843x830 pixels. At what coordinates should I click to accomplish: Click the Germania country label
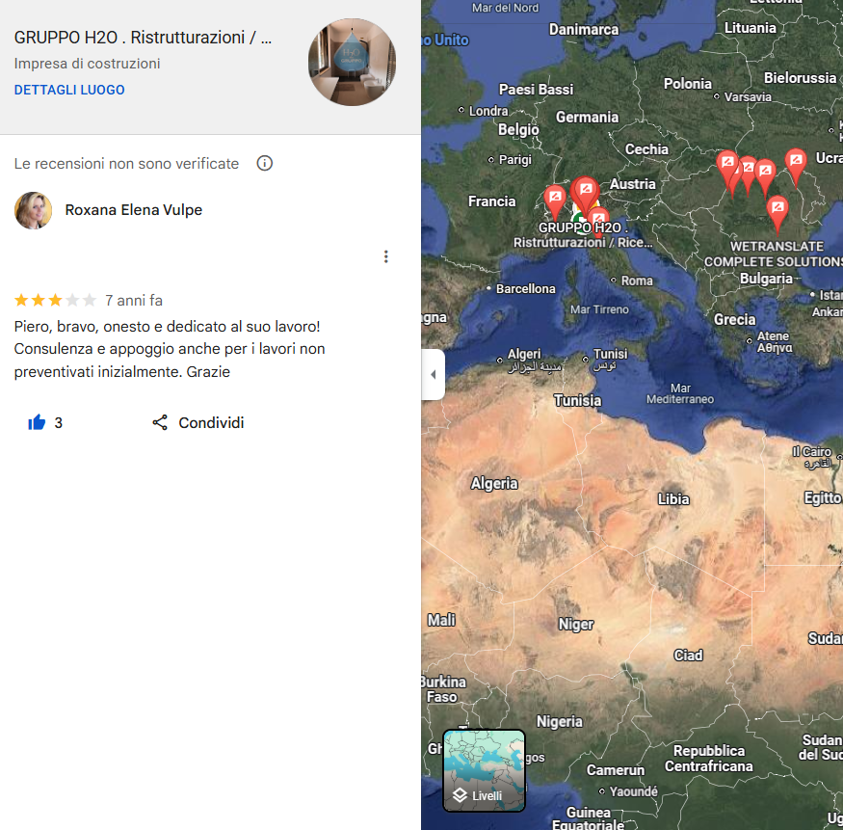pyautogui.click(x=587, y=118)
